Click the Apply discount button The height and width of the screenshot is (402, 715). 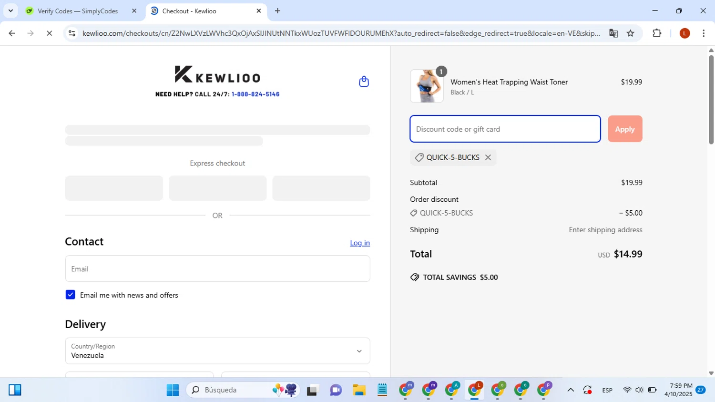(x=625, y=129)
